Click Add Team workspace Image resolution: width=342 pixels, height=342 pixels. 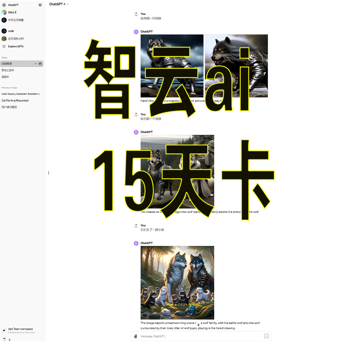point(21,329)
